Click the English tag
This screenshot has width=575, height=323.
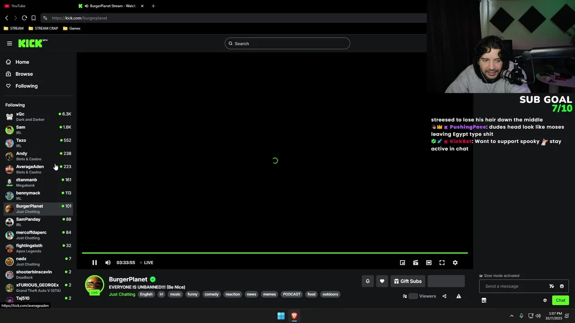[146, 294]
